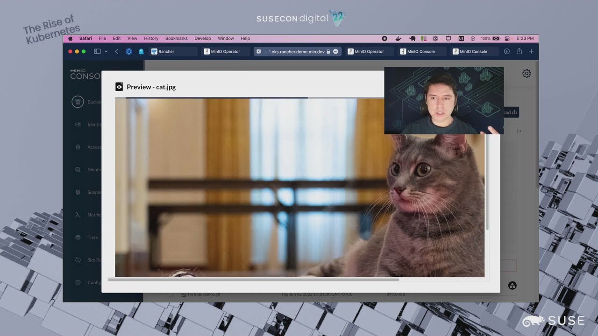
Task: Expand the Safari sidebar dropdown chevron
Action: click(106, 51)
